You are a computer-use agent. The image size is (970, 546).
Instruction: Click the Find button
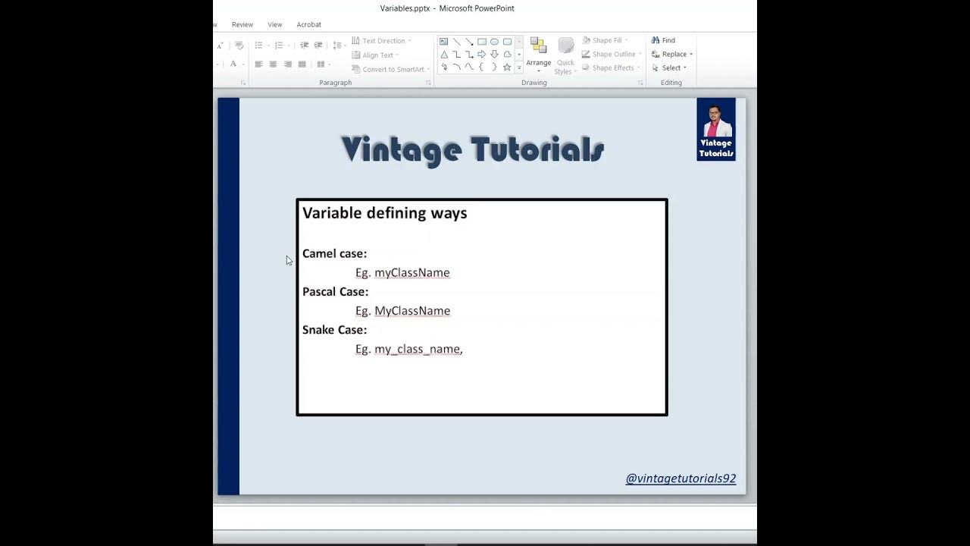[x=663, y=40]
